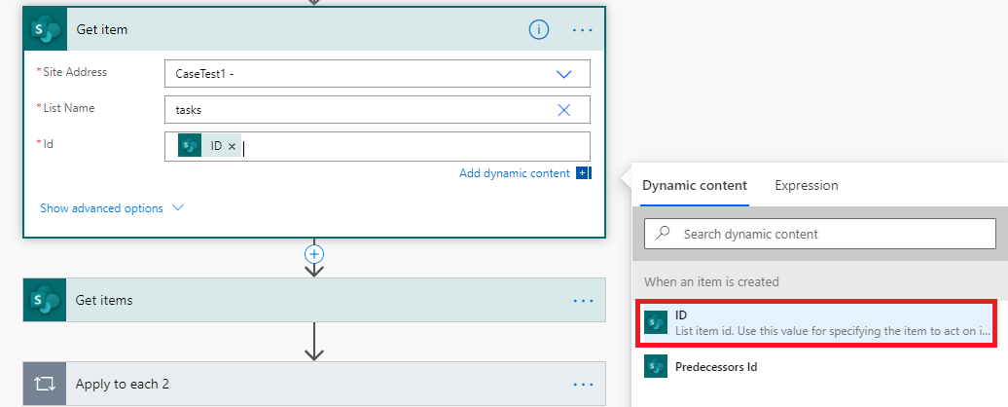Click the blue plus badge beside Add dynamic content
Image resolution: width=1008 pixels, height=407 pixels.
pos(583,173)
